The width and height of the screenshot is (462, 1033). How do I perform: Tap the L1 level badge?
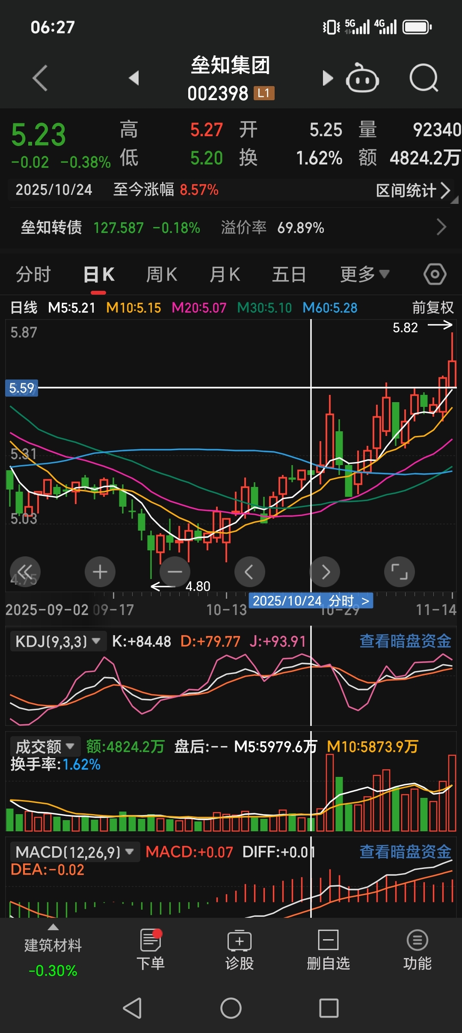pos(264,93)
